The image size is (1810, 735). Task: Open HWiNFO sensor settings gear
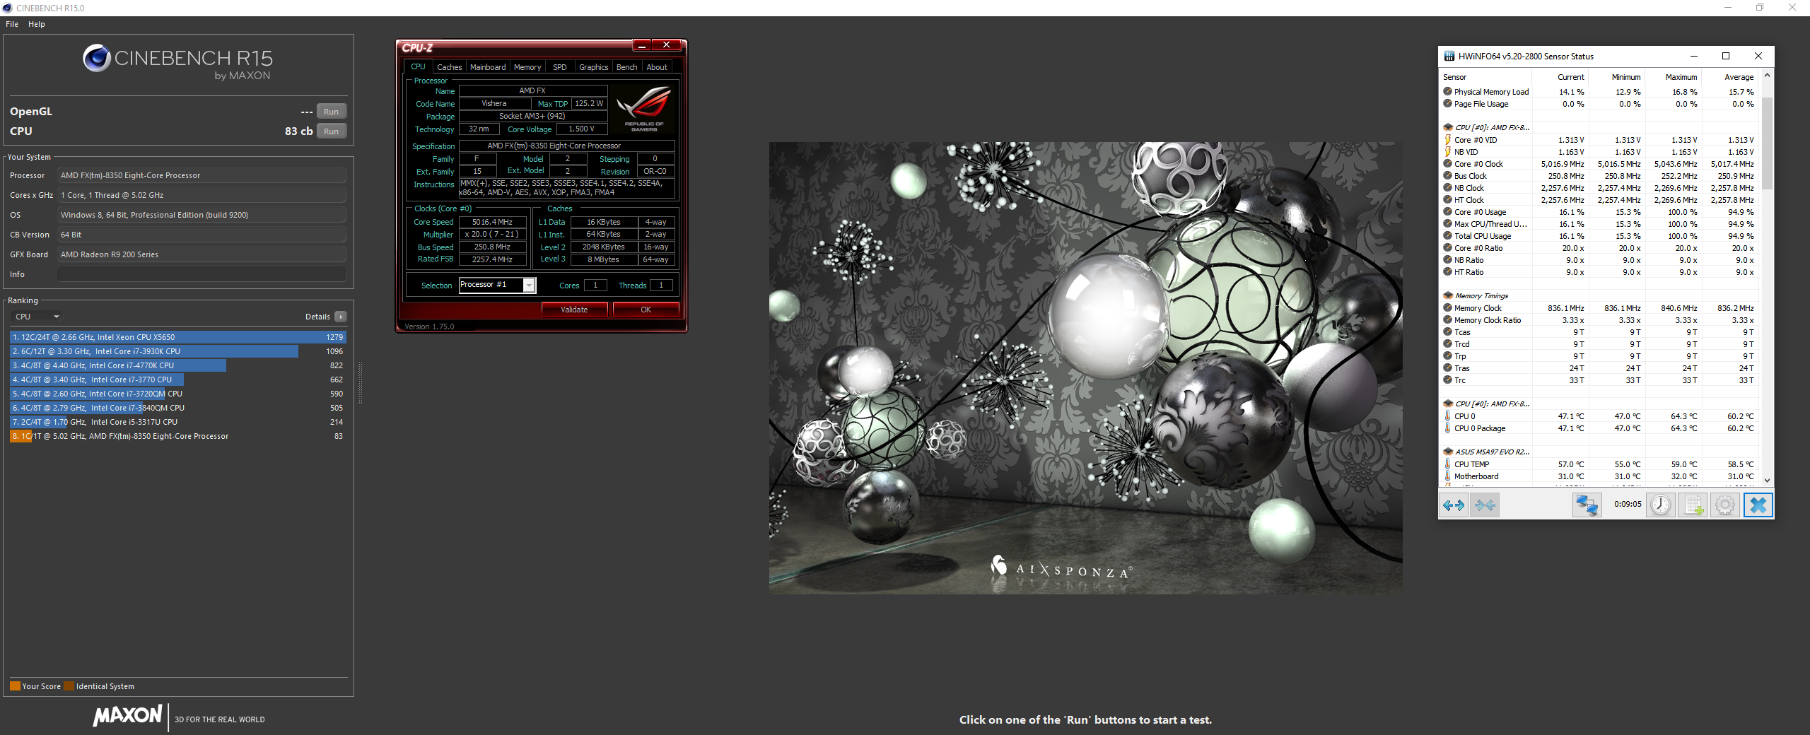pos(1725,505)
